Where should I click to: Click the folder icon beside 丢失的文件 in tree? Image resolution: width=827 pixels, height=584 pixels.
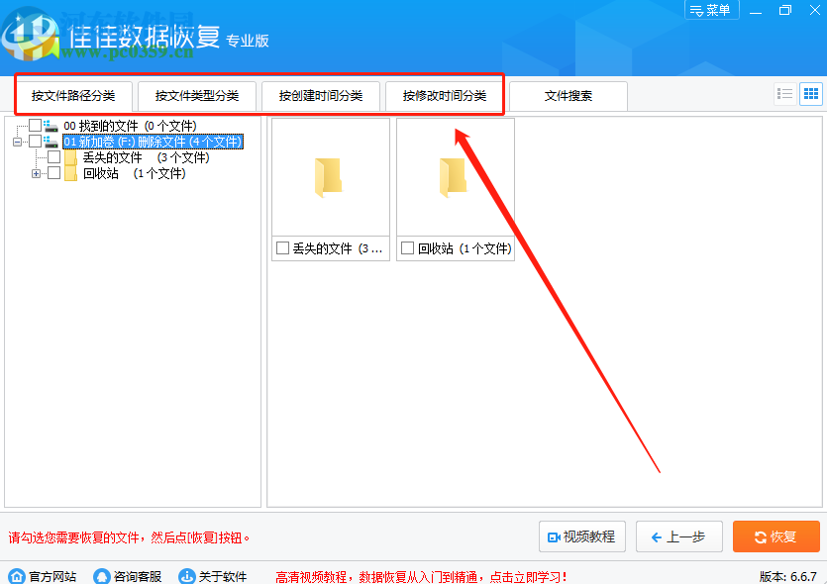point(70,157)
